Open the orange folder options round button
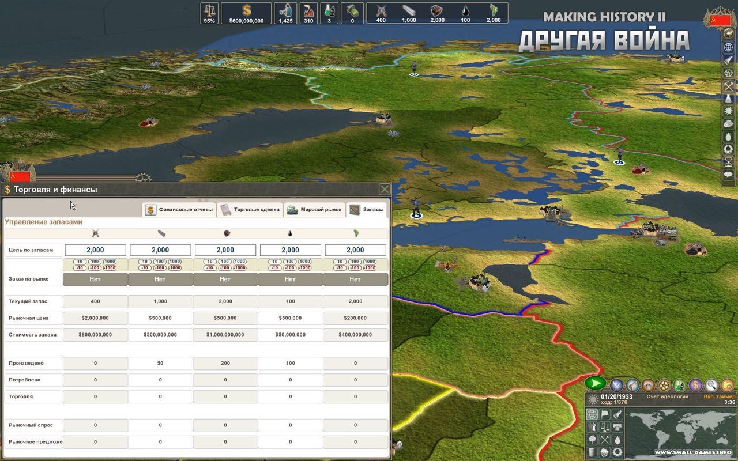The height and width of the screenshot is (461, 738). (x=727, y=385)
